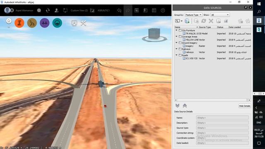This screenshot has width=265, height=149.
Task: Open the add file data source dropdown arrow
Action: [x=182, y=21]
